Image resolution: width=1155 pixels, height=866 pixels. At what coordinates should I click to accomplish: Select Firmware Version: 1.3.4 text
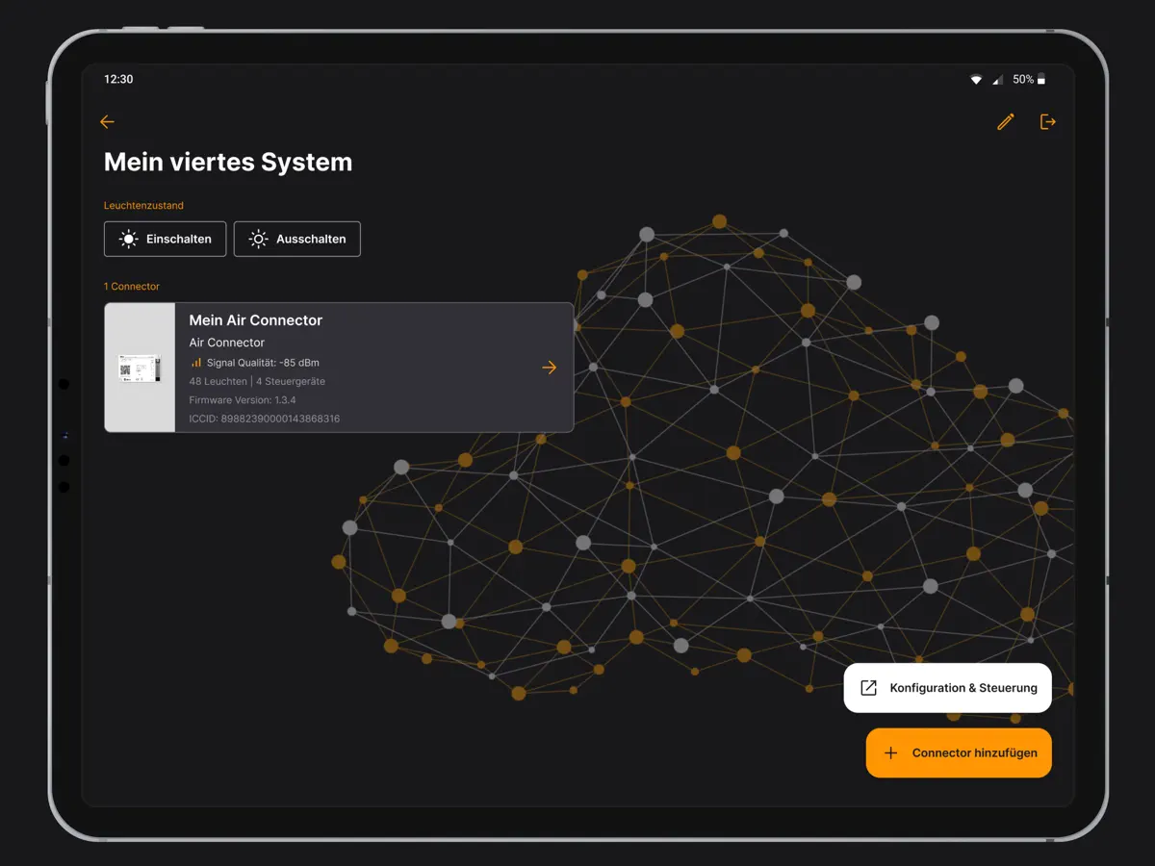click(x=243, y=400)
